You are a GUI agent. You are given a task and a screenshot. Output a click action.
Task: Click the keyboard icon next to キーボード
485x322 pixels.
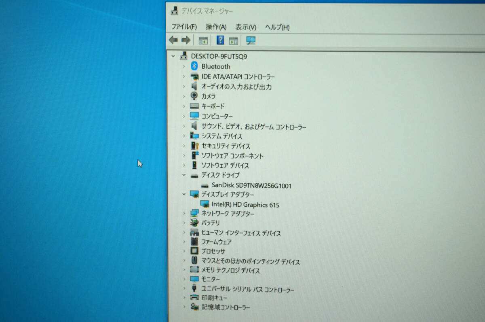[x=194, y=106]
